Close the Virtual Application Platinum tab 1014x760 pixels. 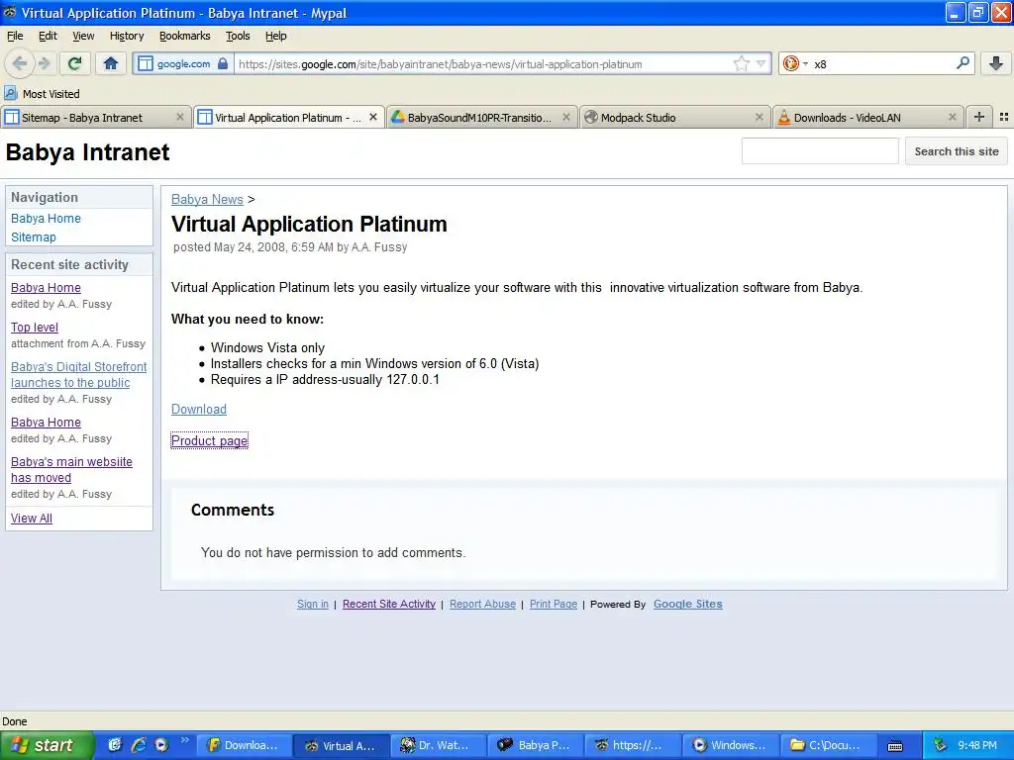point(373,117)
